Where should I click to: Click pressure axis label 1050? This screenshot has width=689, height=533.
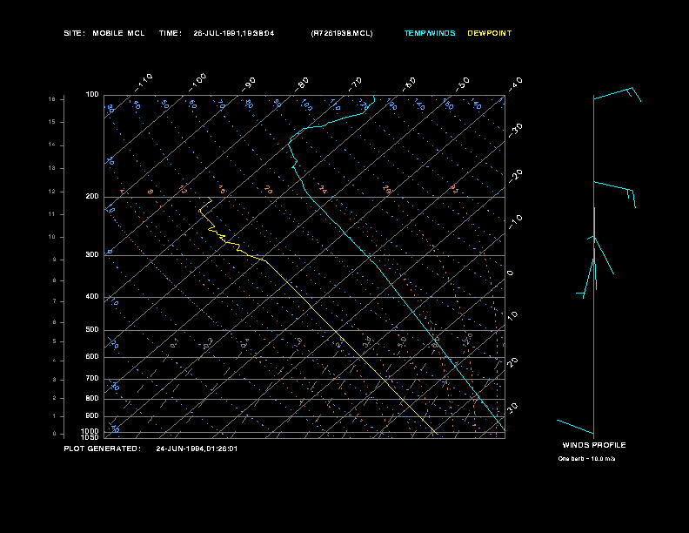(90, 437)
